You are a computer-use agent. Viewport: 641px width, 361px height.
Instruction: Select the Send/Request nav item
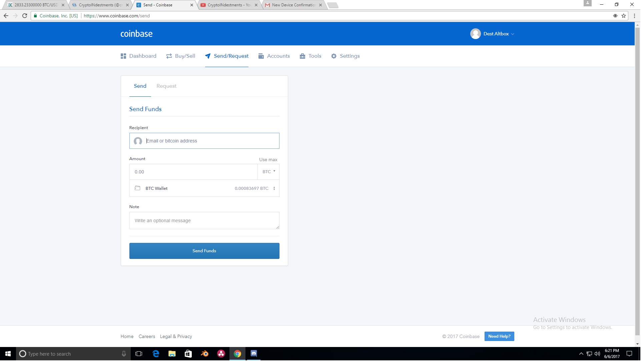[227, 56]
